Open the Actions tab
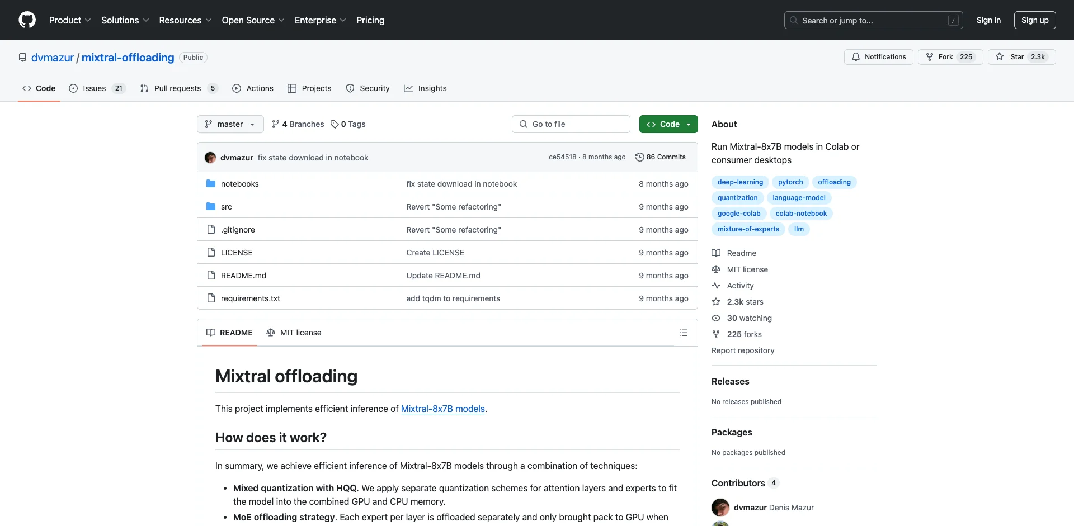This screenshot has height=526, width=1074. pyautogui.click(x=253, y=88)
